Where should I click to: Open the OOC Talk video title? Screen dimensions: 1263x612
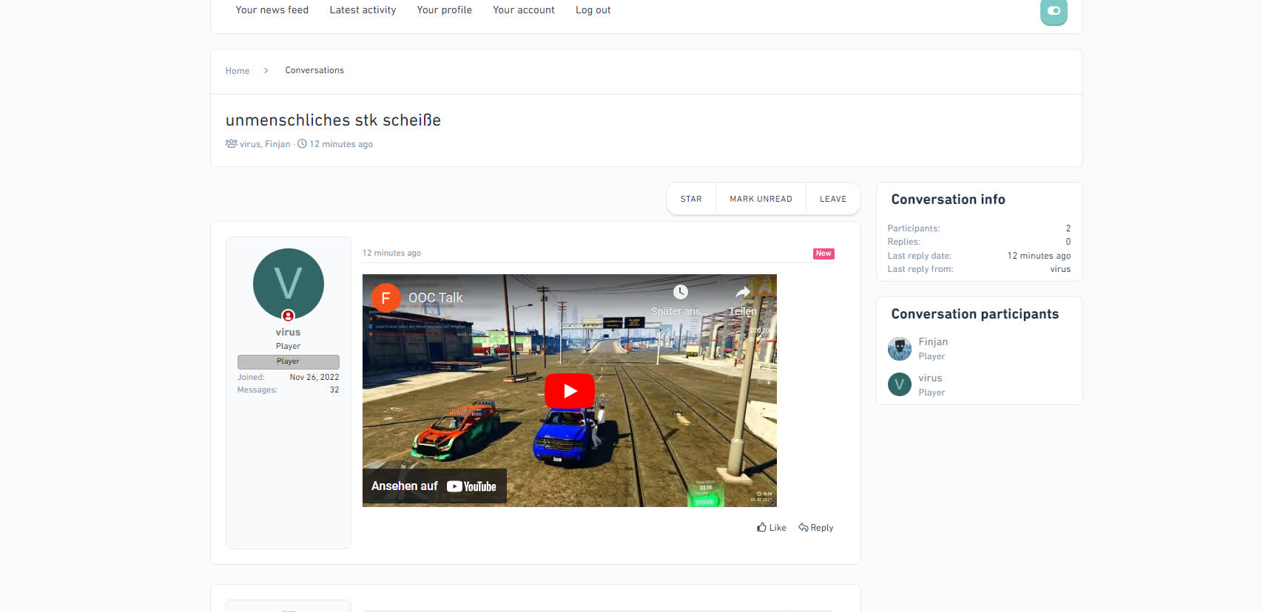pos(436,298)
